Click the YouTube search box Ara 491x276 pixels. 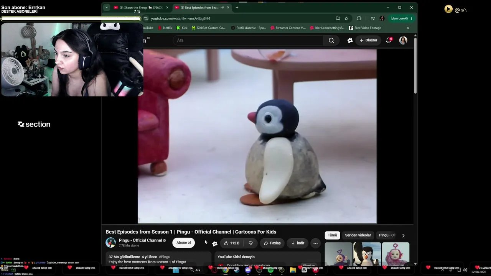coord(249,40)
